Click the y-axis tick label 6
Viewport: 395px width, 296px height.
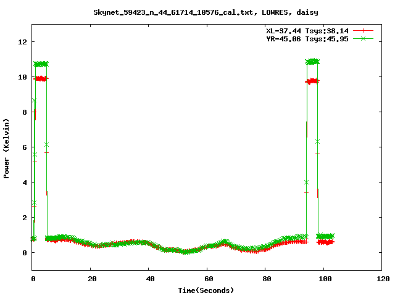coord(25,147)
